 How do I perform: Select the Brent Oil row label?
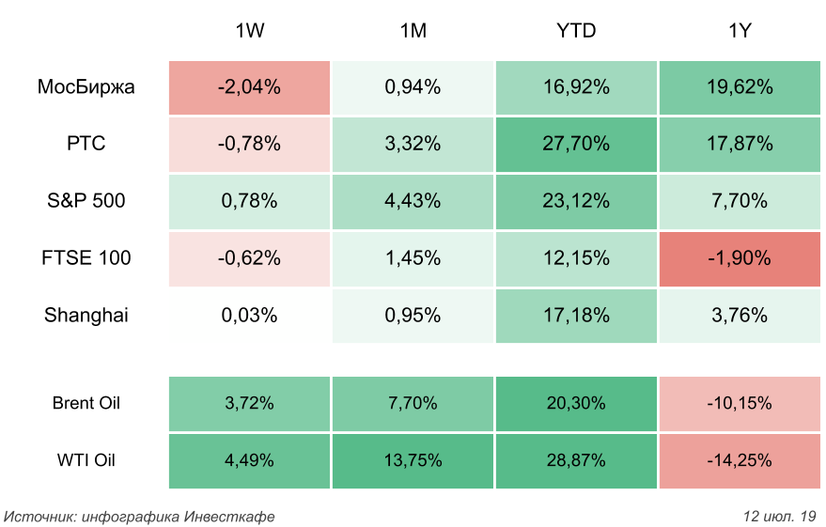86,404
